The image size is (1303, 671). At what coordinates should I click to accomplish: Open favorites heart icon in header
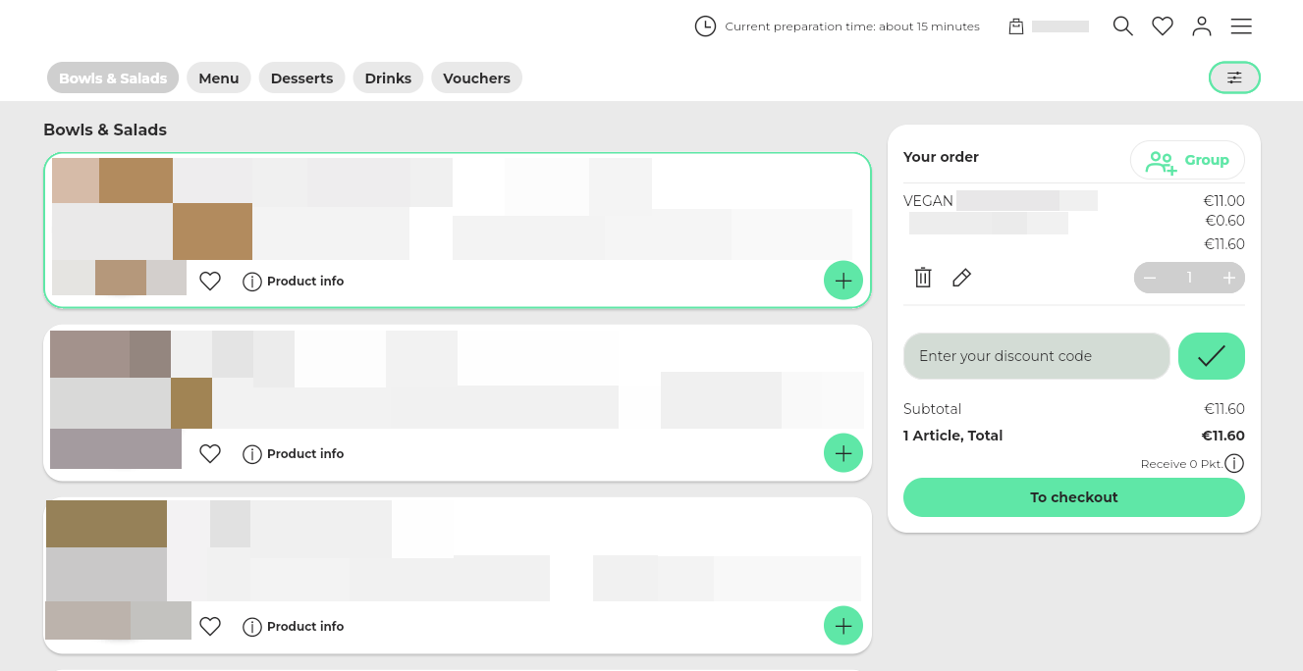click(x=1163, y=26)
